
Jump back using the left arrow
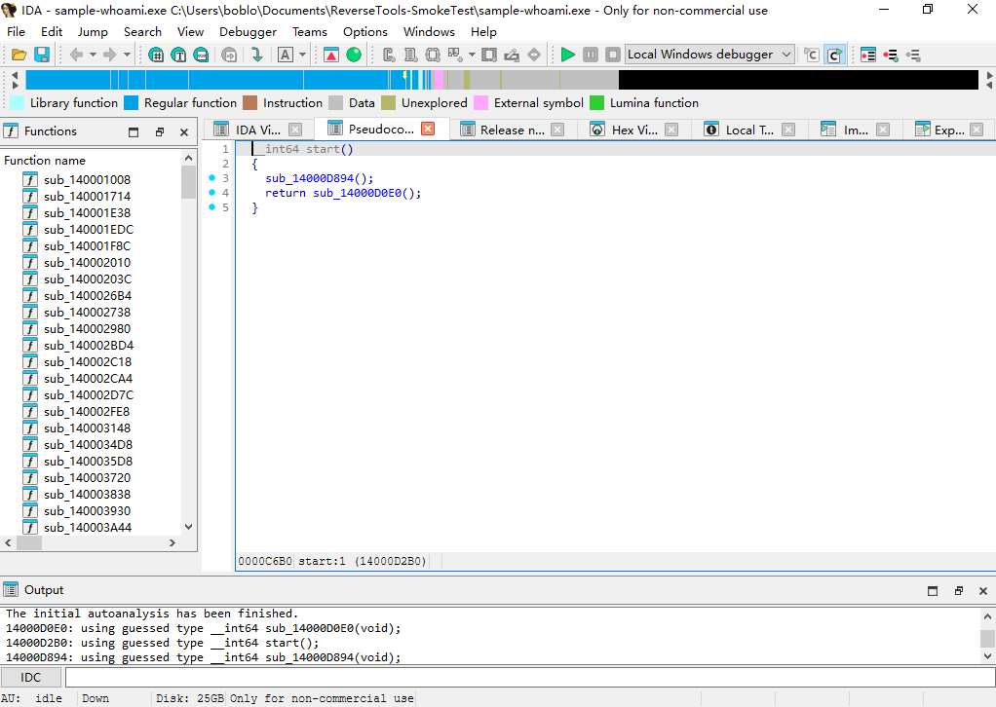(76, 55)
